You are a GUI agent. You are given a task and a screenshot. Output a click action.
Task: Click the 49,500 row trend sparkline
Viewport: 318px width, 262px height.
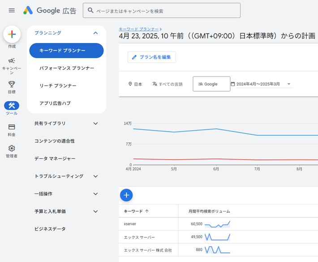point(217,237)
